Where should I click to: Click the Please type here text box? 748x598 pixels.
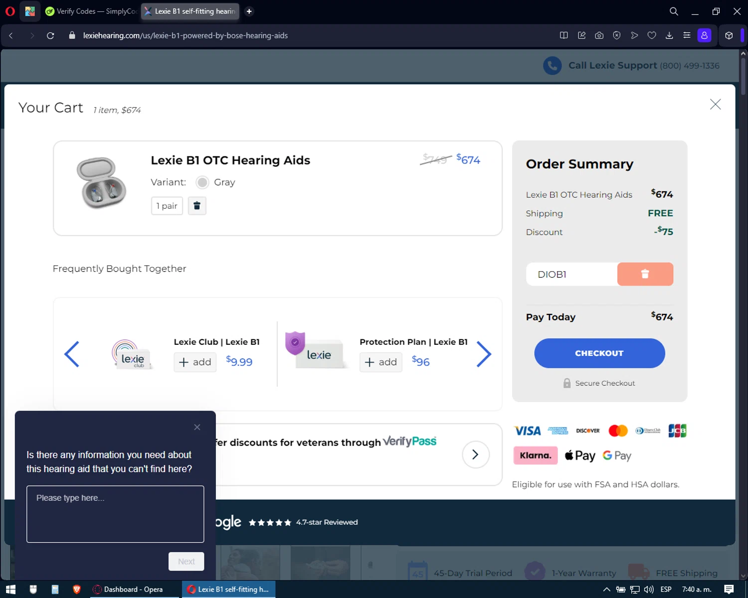[x=115, y=514]
